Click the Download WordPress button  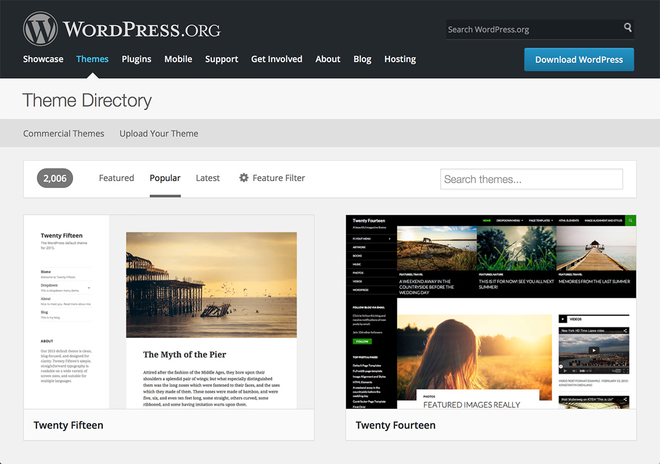click(x=579, y=59)
